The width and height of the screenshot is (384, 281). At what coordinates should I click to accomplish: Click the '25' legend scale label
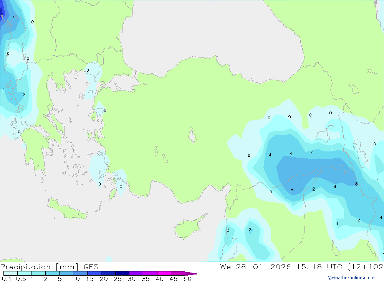pyautogui.click(x=118, y=279)
